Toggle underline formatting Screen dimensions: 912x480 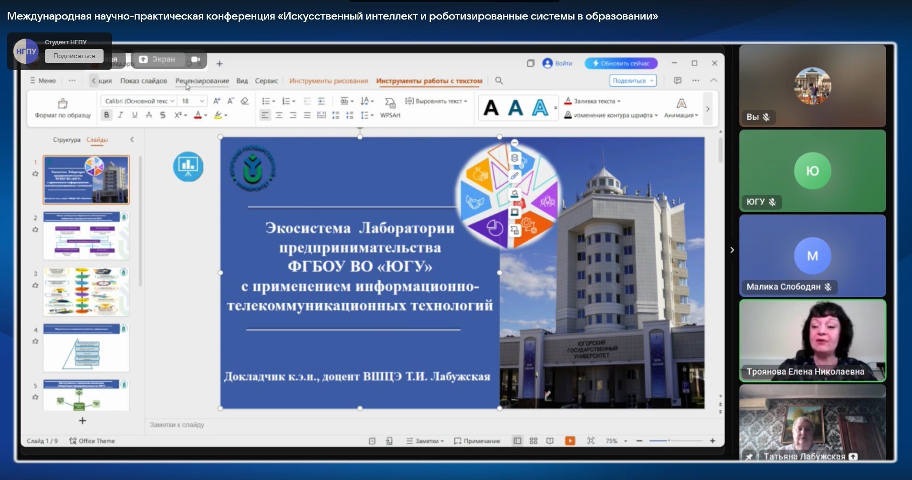pyautogui.click(x=135, y=115)
